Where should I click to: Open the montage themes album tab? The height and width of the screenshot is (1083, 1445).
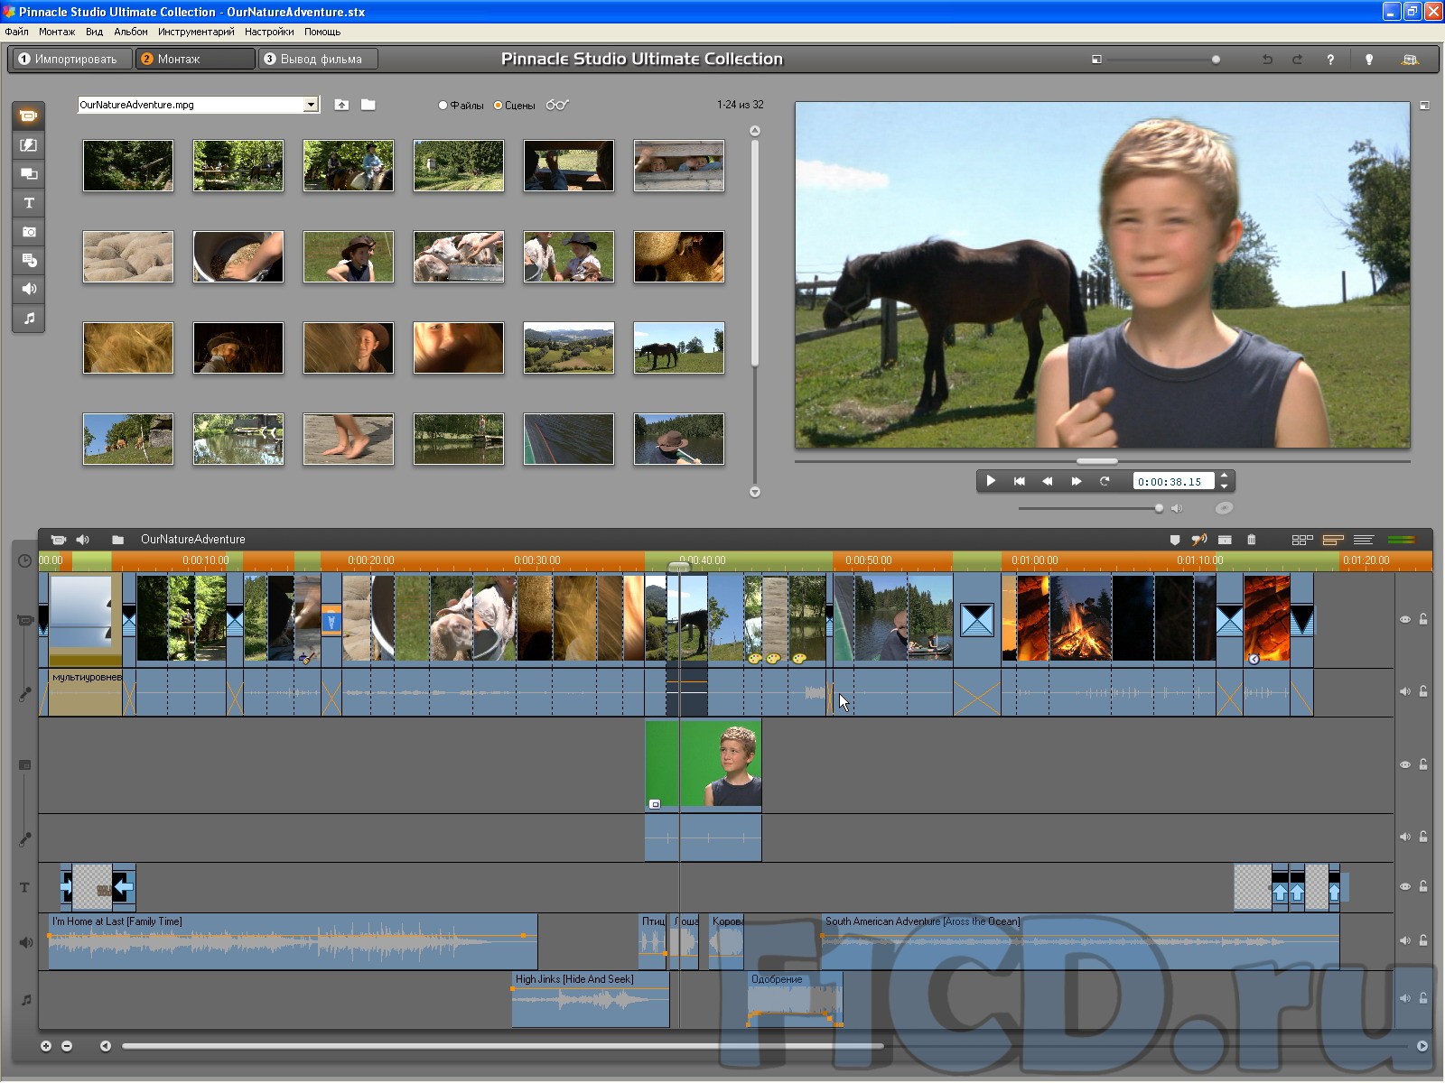(29, 173)
